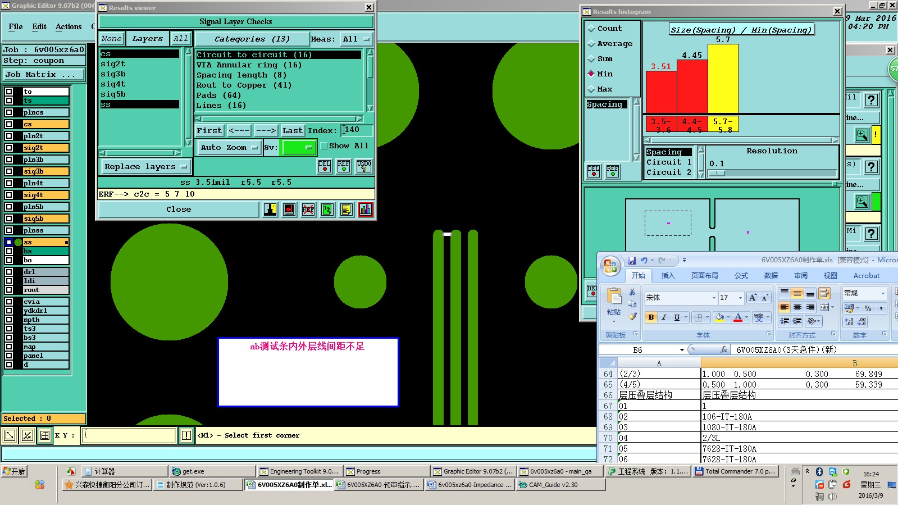Click the REF icon in Results viewer
Screen dimensions: 898x505
(344, 166)
